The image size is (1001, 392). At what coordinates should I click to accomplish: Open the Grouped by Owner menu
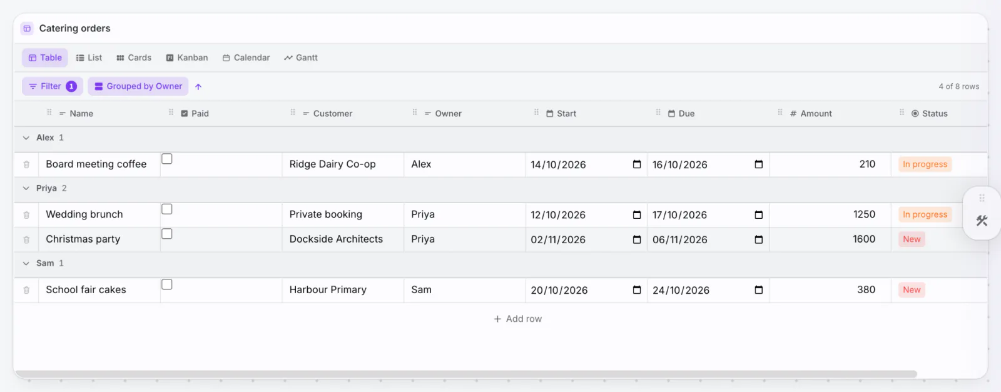(138, 86)
